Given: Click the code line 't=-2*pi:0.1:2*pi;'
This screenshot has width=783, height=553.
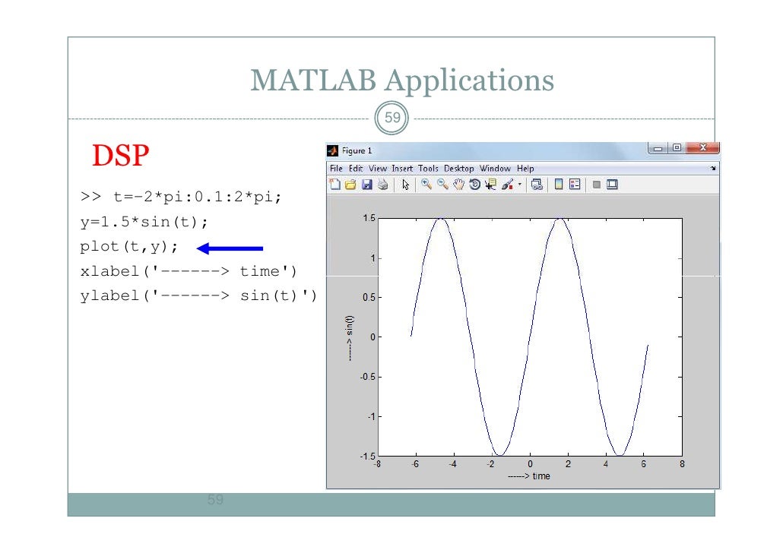Looking at the screenshot, I should point(197,197).
